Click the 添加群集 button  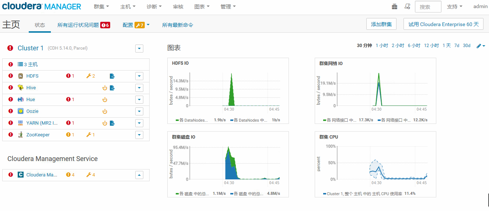point(381,24)
